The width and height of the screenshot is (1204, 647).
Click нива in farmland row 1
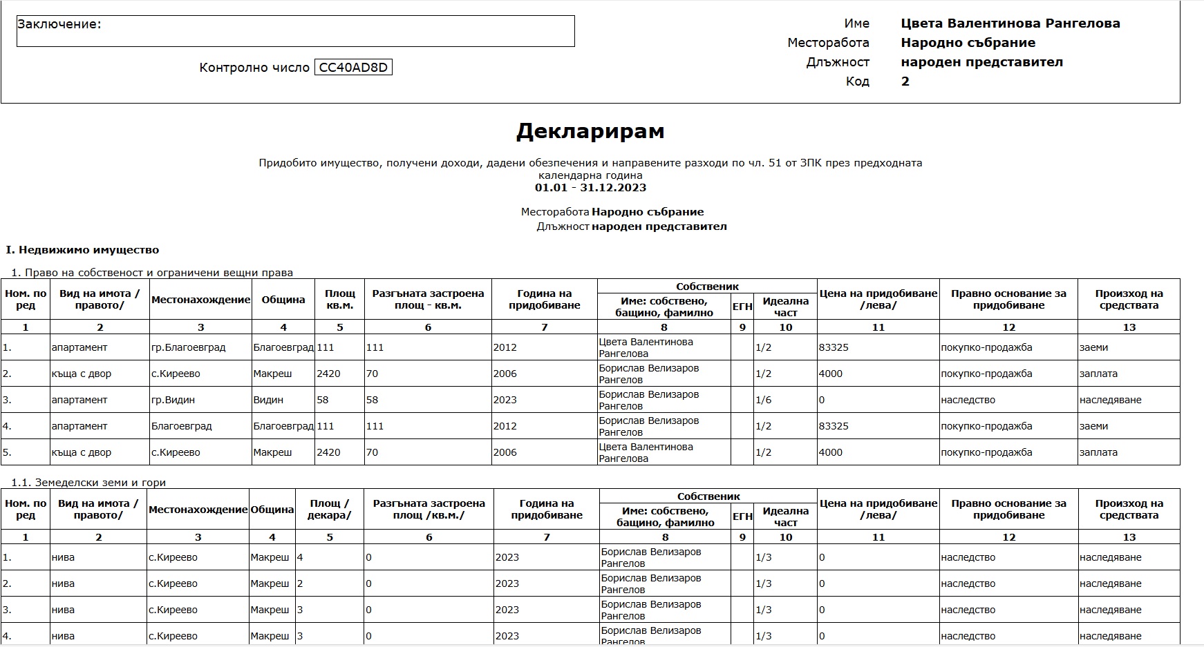pos(63,557)
